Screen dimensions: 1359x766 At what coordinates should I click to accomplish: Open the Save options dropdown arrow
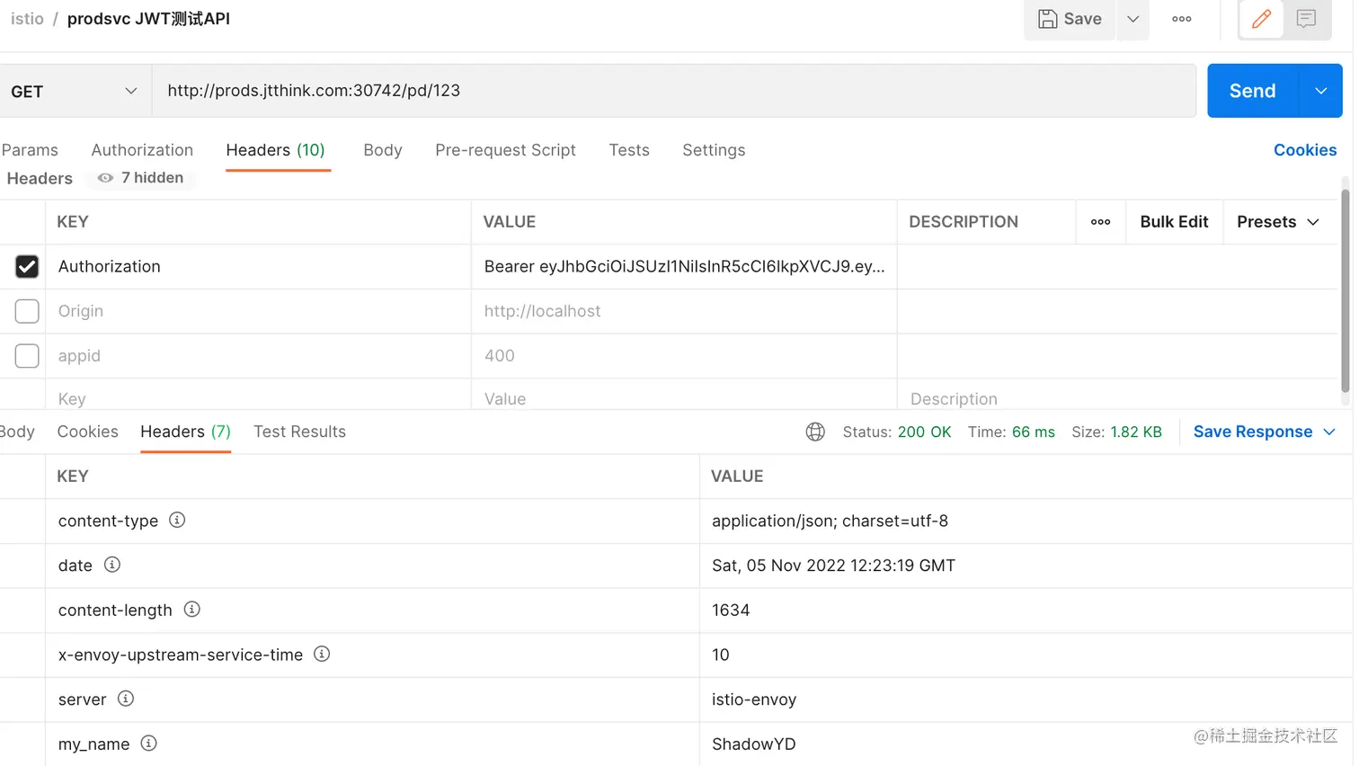click(1133, 19)
